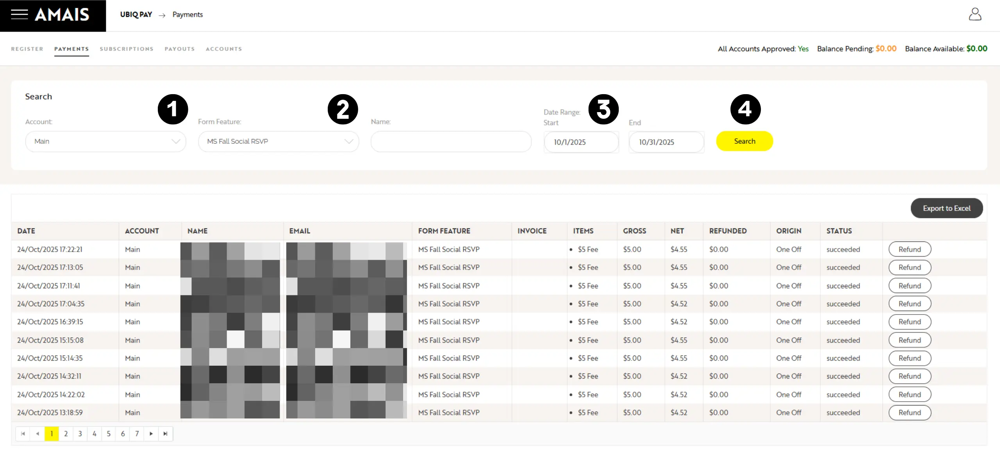The width and height of the screenshot is (1000, 470).
Task: Click the AMAIS logo
Action: 62,15
